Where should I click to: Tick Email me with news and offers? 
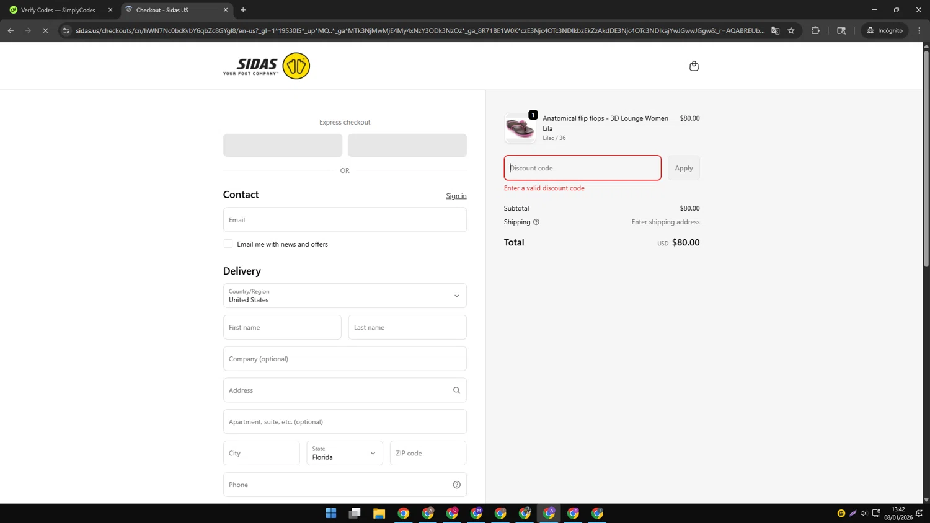point(228,244)
